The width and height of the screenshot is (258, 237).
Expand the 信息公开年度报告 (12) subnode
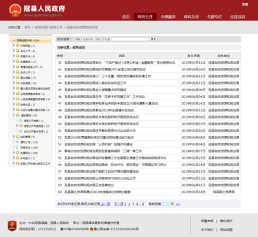pyautogui.click(x=17, y=126)
